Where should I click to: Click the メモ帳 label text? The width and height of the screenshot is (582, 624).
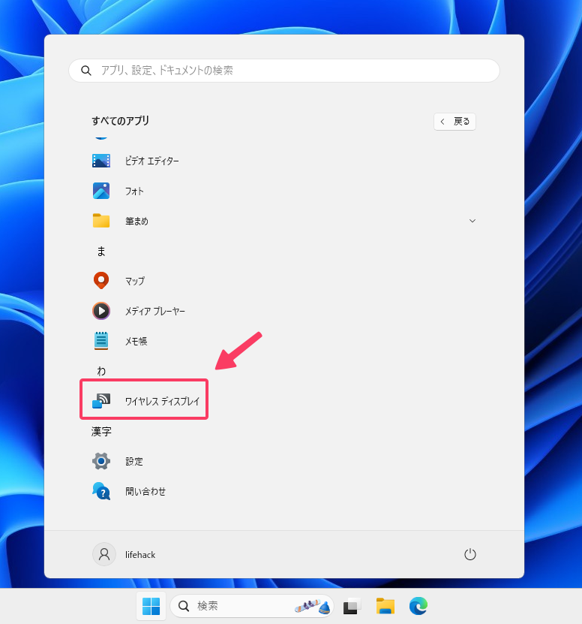point(136,342)
